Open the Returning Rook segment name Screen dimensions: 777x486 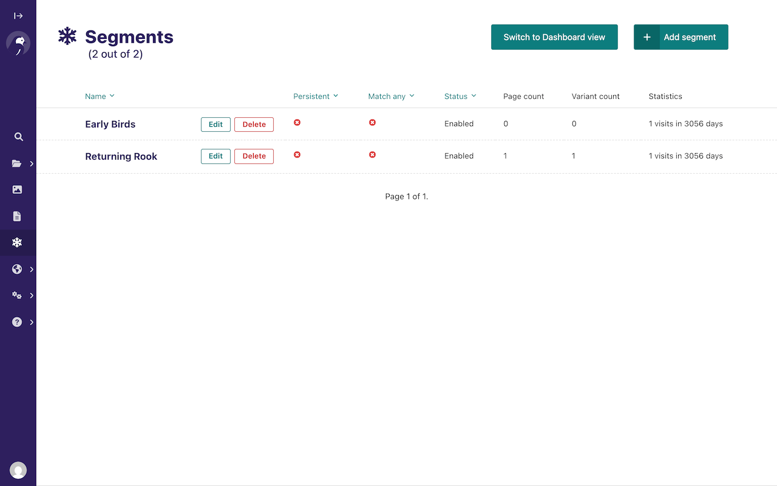(x=121, y=156)
